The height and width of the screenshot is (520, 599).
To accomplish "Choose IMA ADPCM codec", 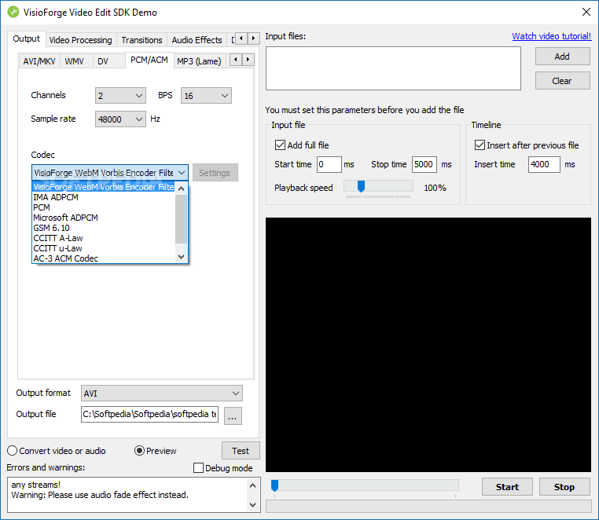I will coord(104,197).
